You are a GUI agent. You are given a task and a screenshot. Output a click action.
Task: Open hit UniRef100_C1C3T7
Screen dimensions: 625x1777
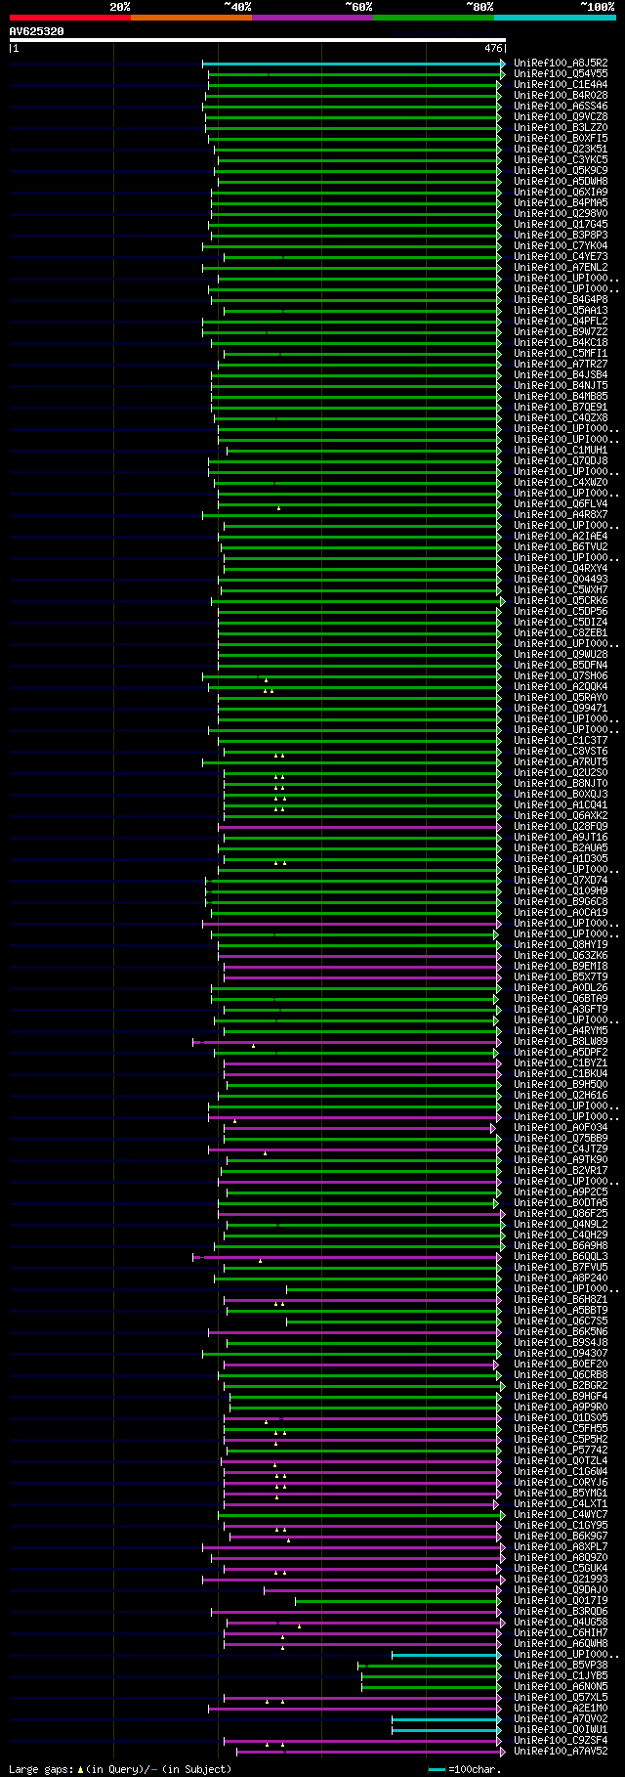[561, 740]
